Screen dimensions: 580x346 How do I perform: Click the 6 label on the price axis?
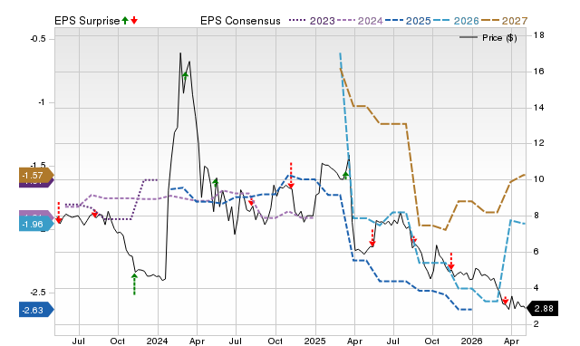[x=536, y=252]
